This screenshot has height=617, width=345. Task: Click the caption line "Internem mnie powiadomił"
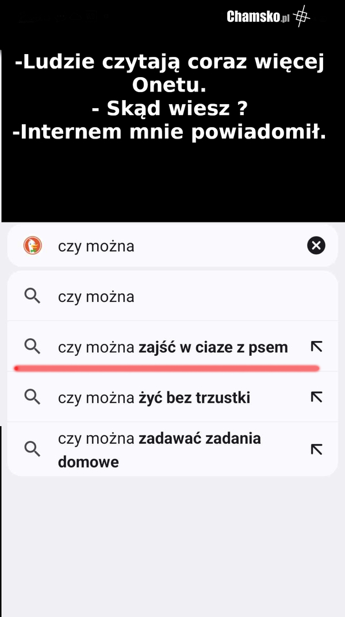[x=170, y=132]
